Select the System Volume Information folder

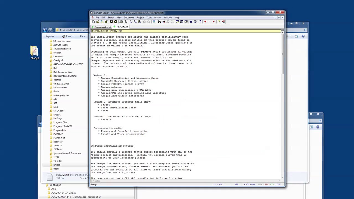(x=67, y=153)
